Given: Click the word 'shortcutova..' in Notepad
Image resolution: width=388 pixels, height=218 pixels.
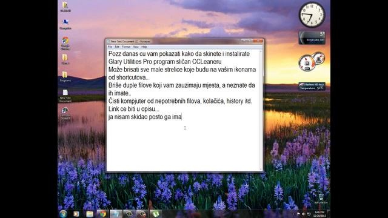Looking at the screenshot, I should (x=132, y=78).
